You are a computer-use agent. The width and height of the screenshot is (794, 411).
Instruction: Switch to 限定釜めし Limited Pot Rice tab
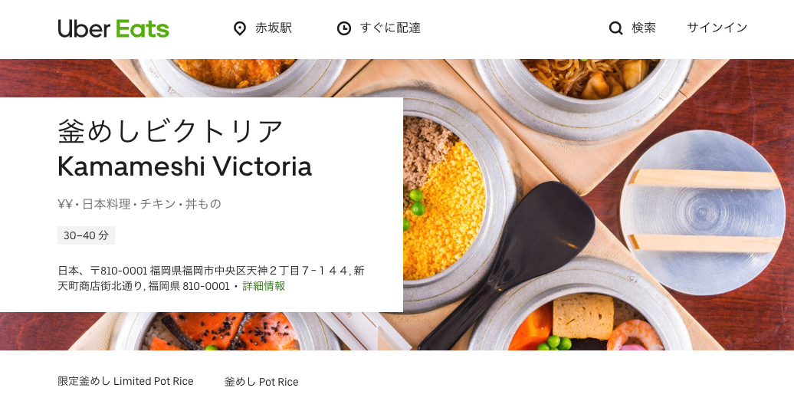pyautogui.click(x=126, y=381)
